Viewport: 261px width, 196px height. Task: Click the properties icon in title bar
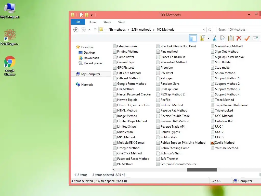(x=81, y=15)
